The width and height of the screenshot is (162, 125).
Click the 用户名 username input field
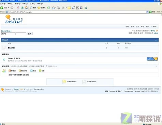pyautogui.click(x=8, y=34)
